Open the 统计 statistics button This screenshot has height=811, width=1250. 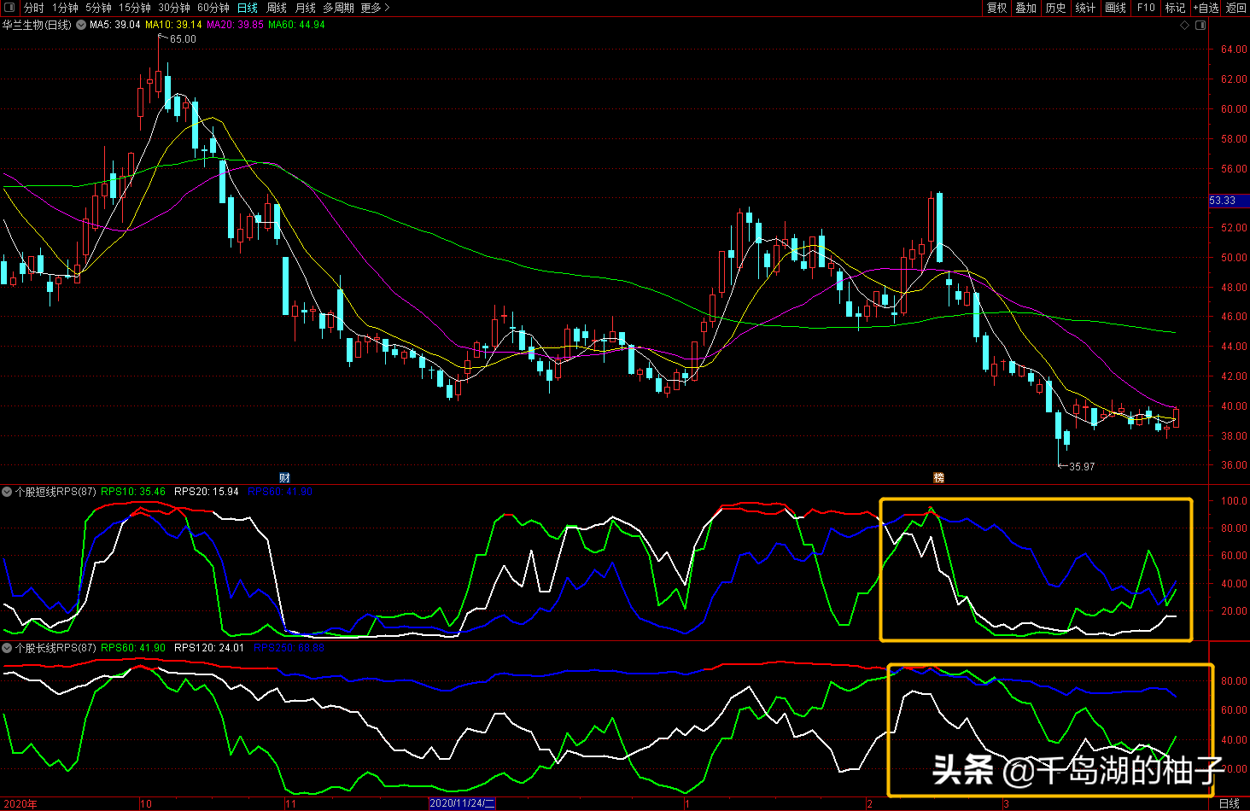(1085, 8)
